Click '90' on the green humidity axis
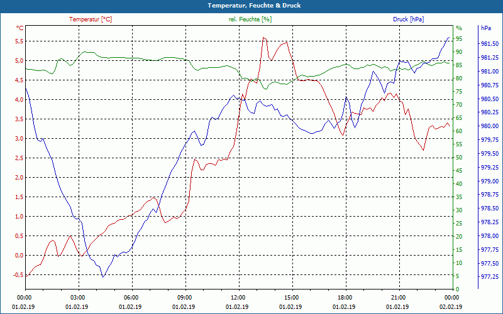 459,52
